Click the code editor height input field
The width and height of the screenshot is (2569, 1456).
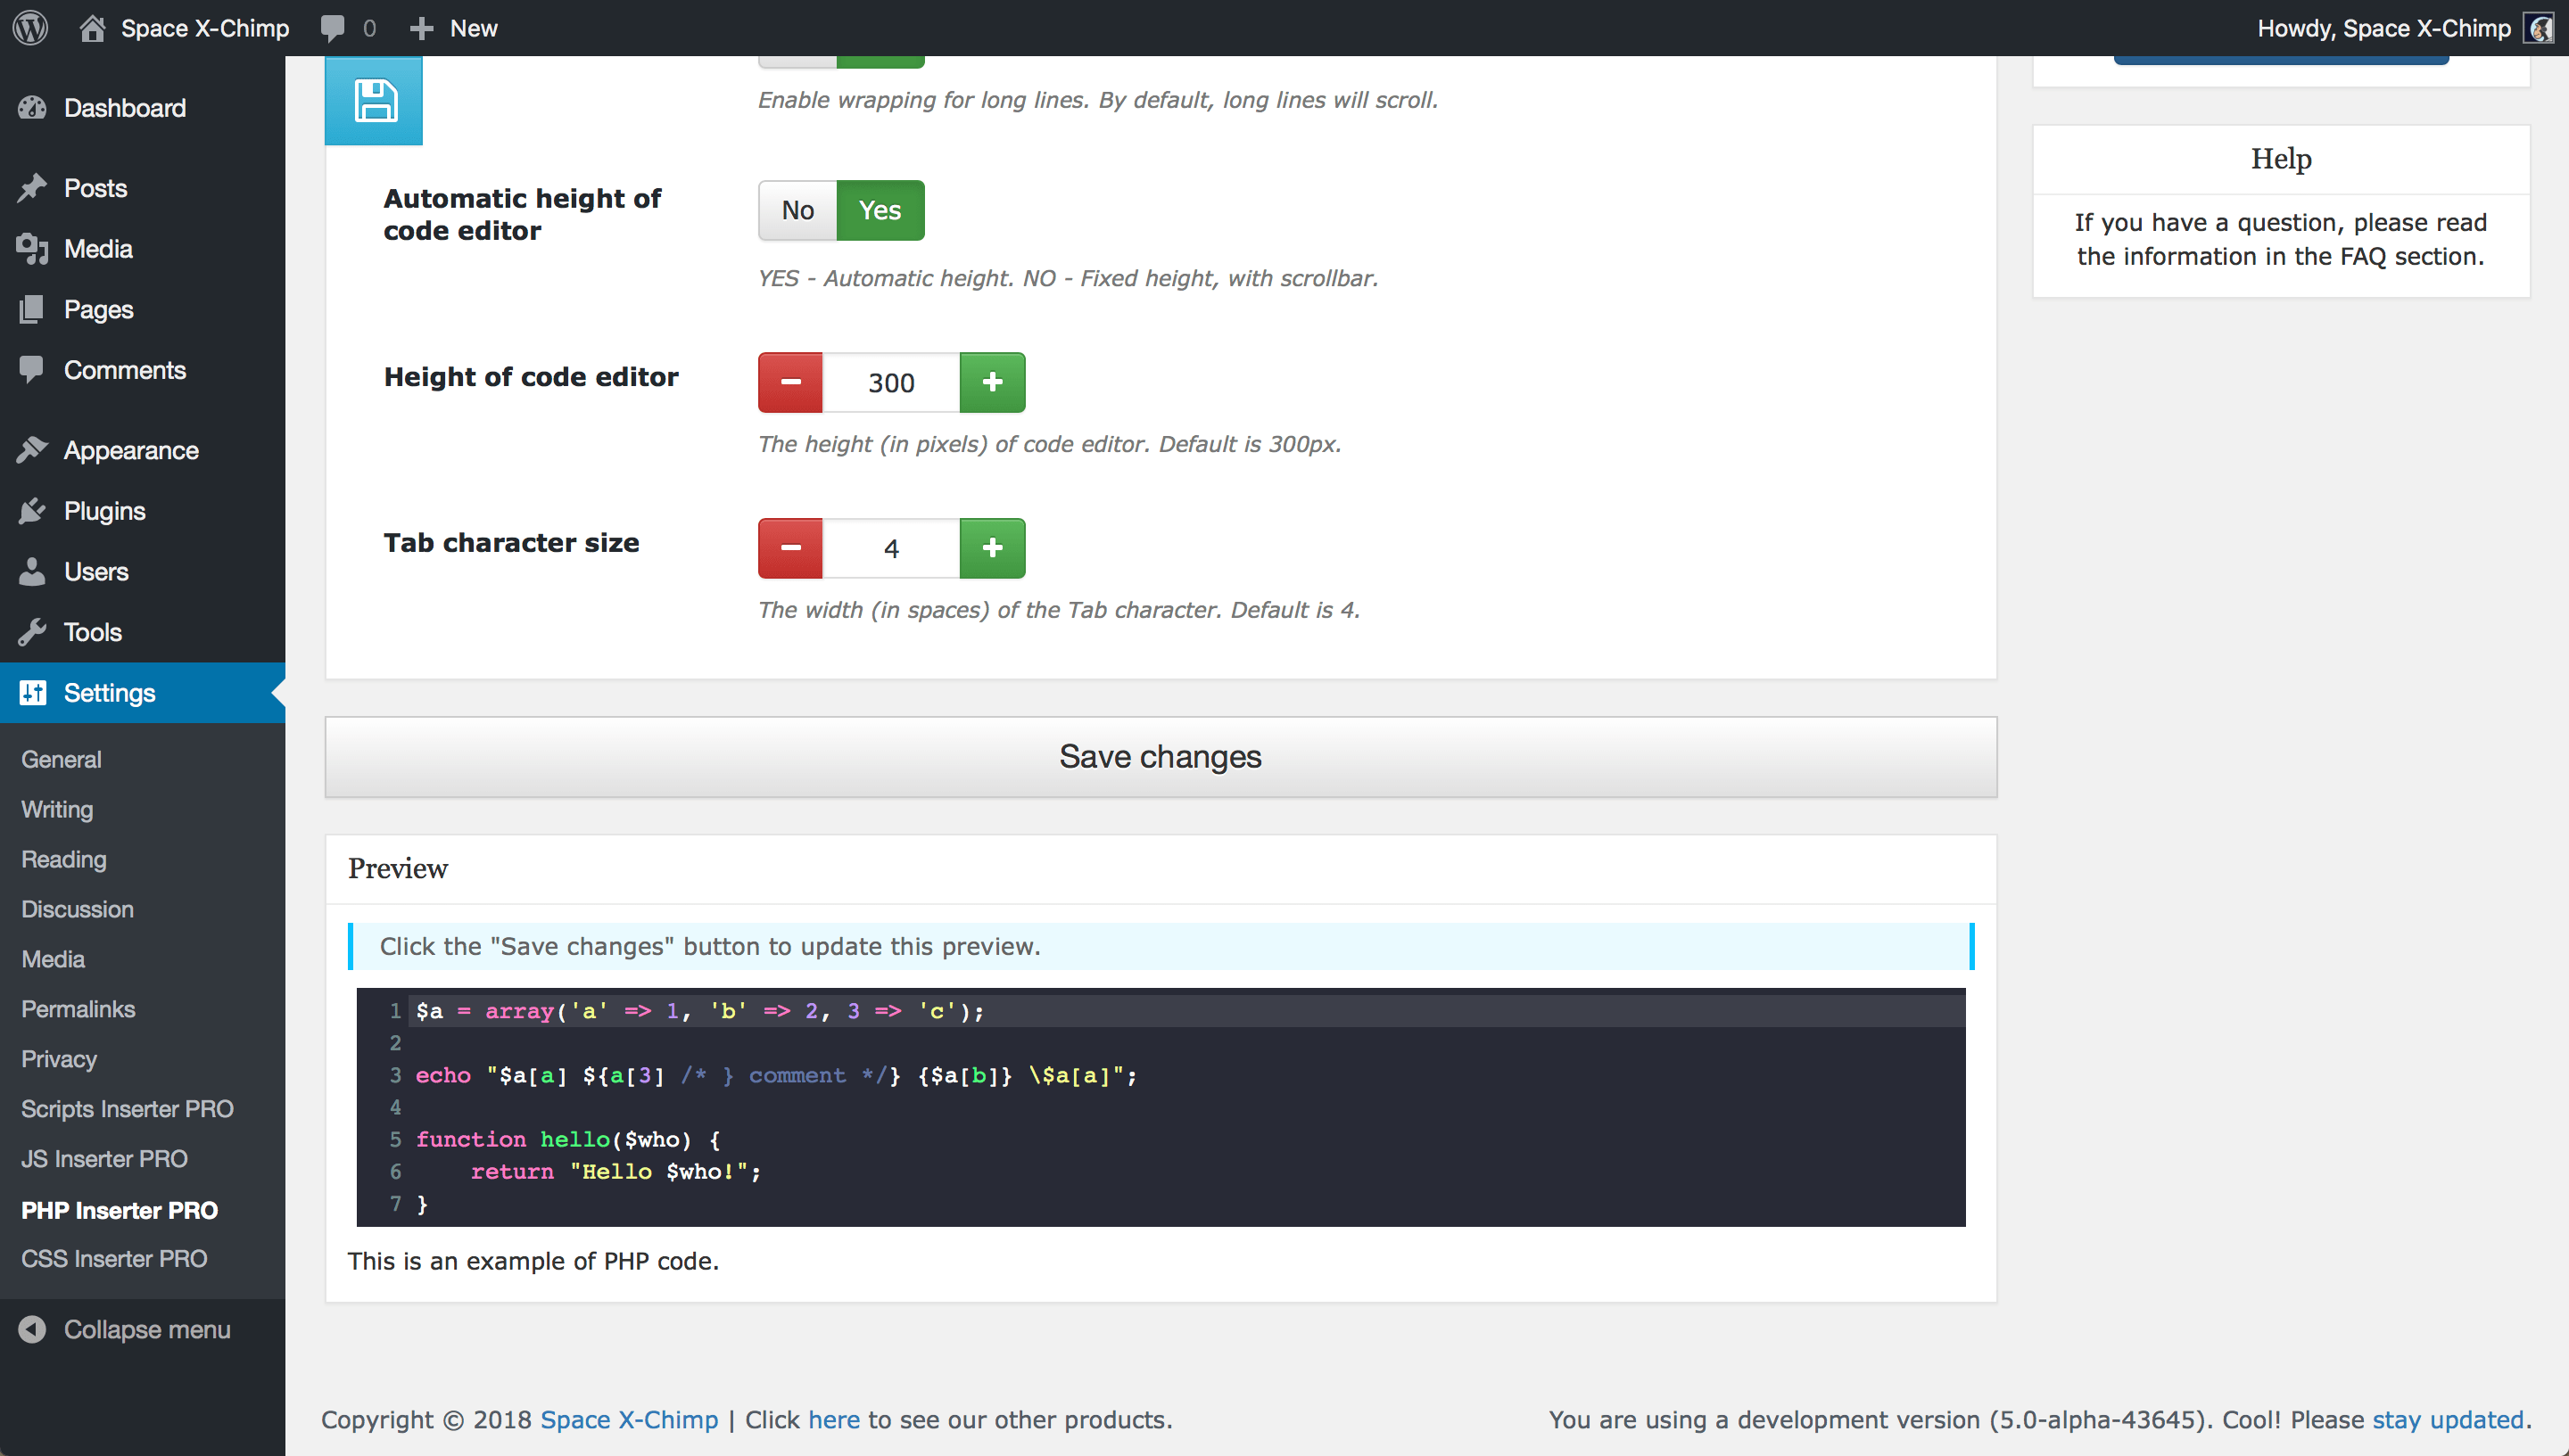[x=890, y=382]
